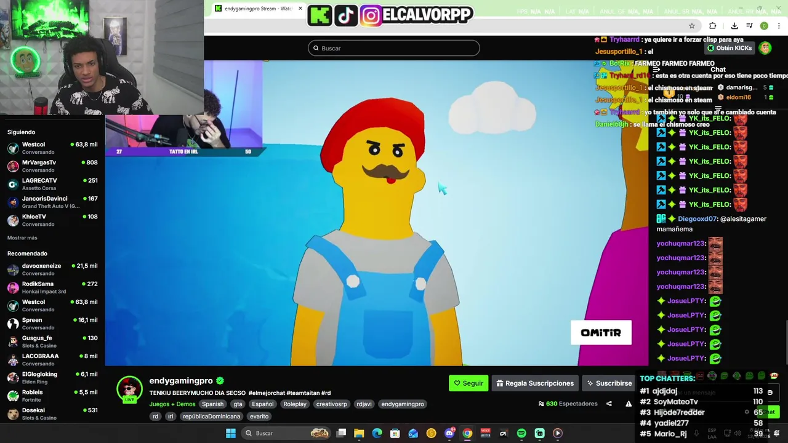Open followed channel KhloeTV
The height and width of the screenshot is (443, 788).
(x=52, y=220)
